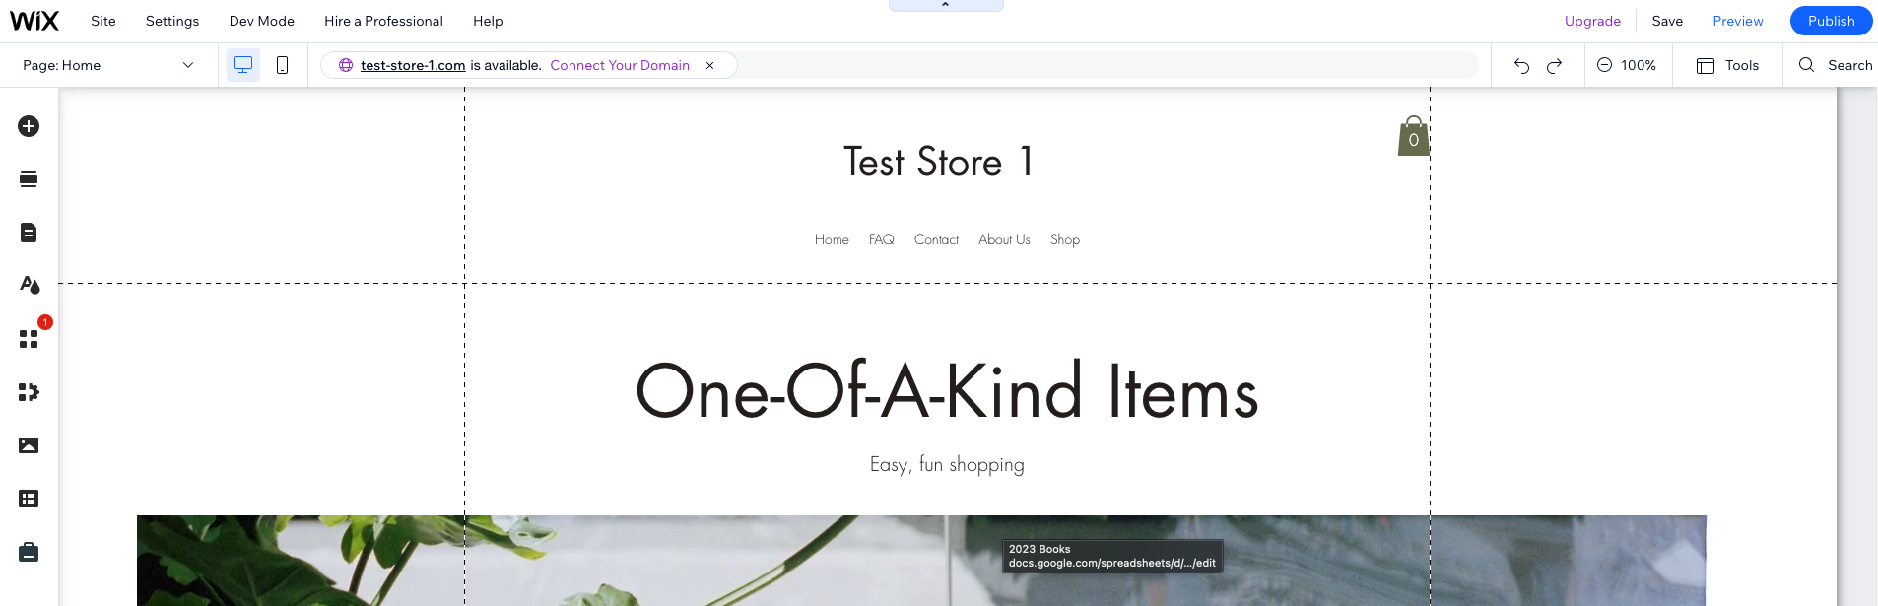
Task: Open the Help menu
Action: click(x=488, y=21)
